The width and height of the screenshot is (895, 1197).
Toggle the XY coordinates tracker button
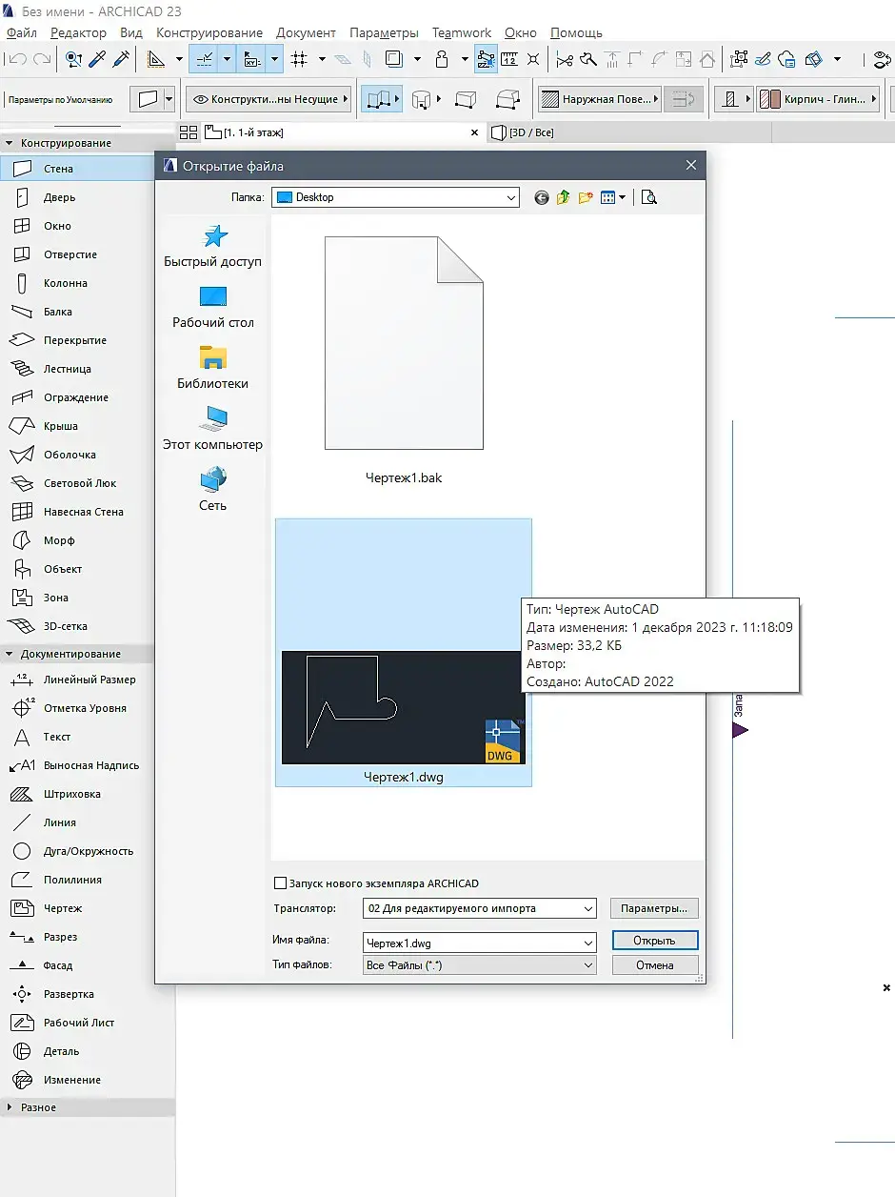tap(252, 59)
